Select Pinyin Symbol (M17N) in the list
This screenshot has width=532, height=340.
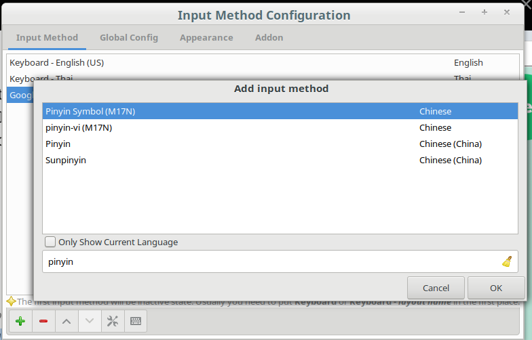(90, 111)
